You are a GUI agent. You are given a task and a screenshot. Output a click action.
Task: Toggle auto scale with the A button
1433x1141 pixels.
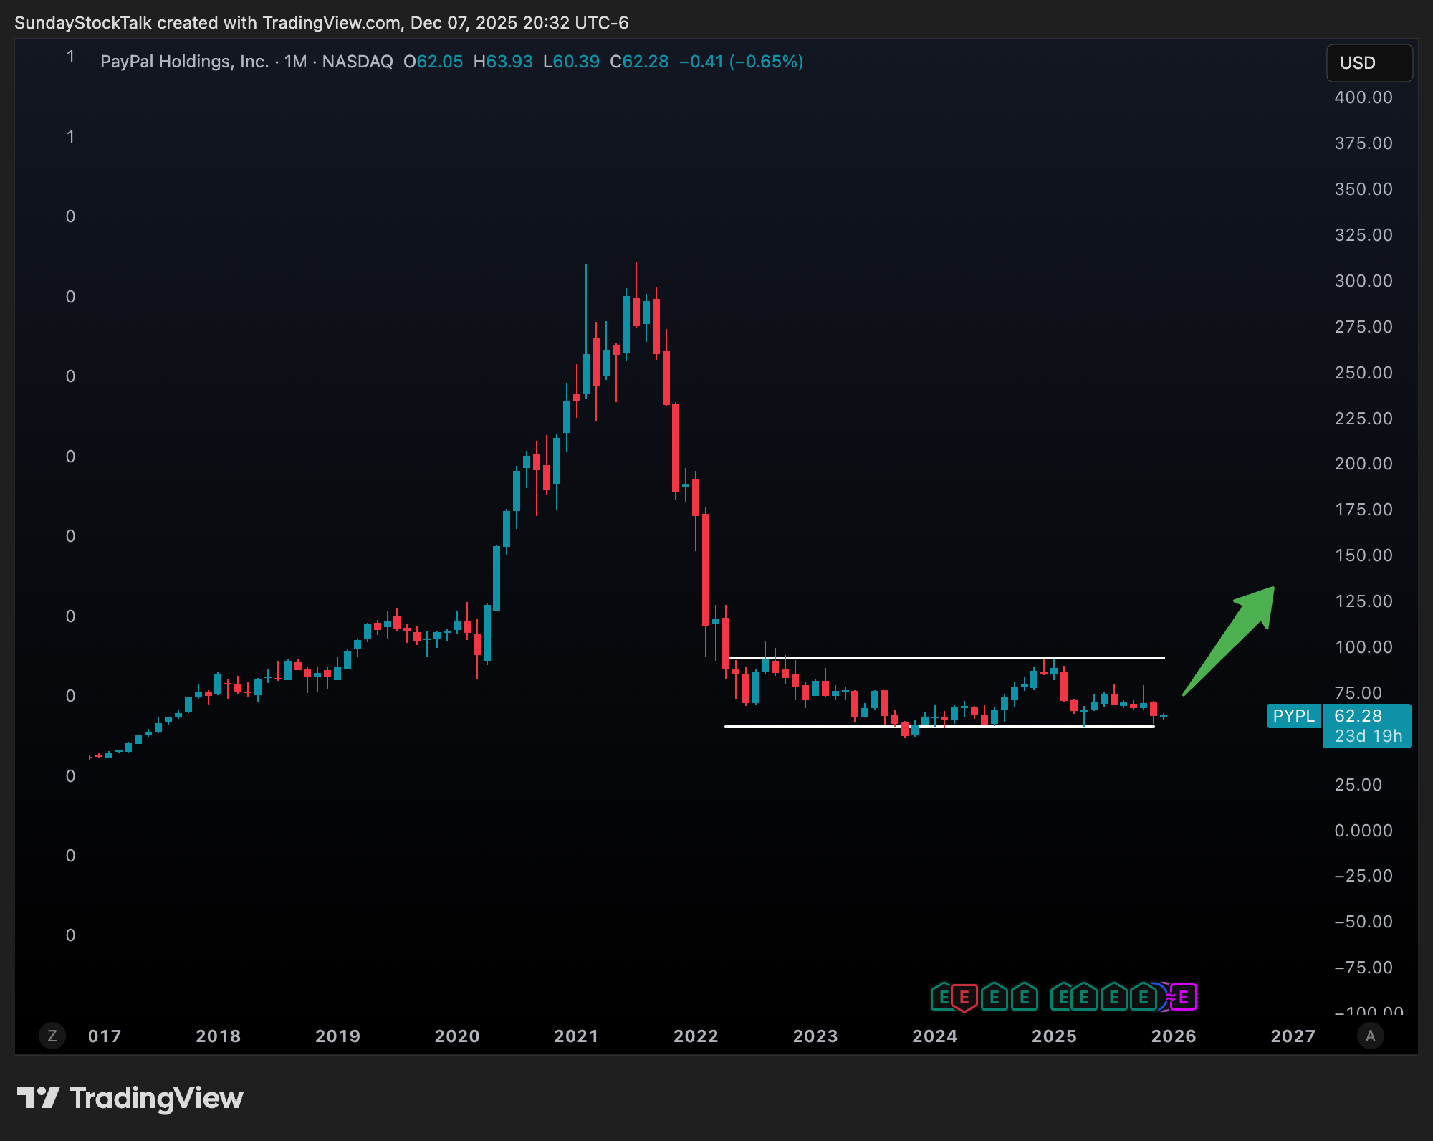pos(1370,1036)
